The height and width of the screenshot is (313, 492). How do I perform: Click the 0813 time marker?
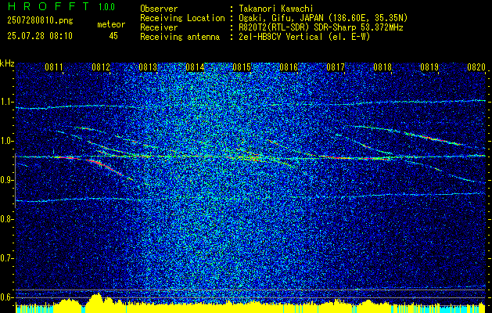[x=148, y=67]
